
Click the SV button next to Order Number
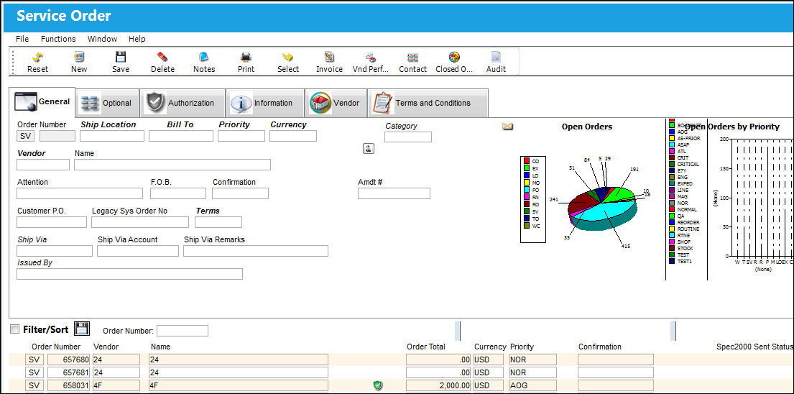pyautogui.click(x=27, y=136)
